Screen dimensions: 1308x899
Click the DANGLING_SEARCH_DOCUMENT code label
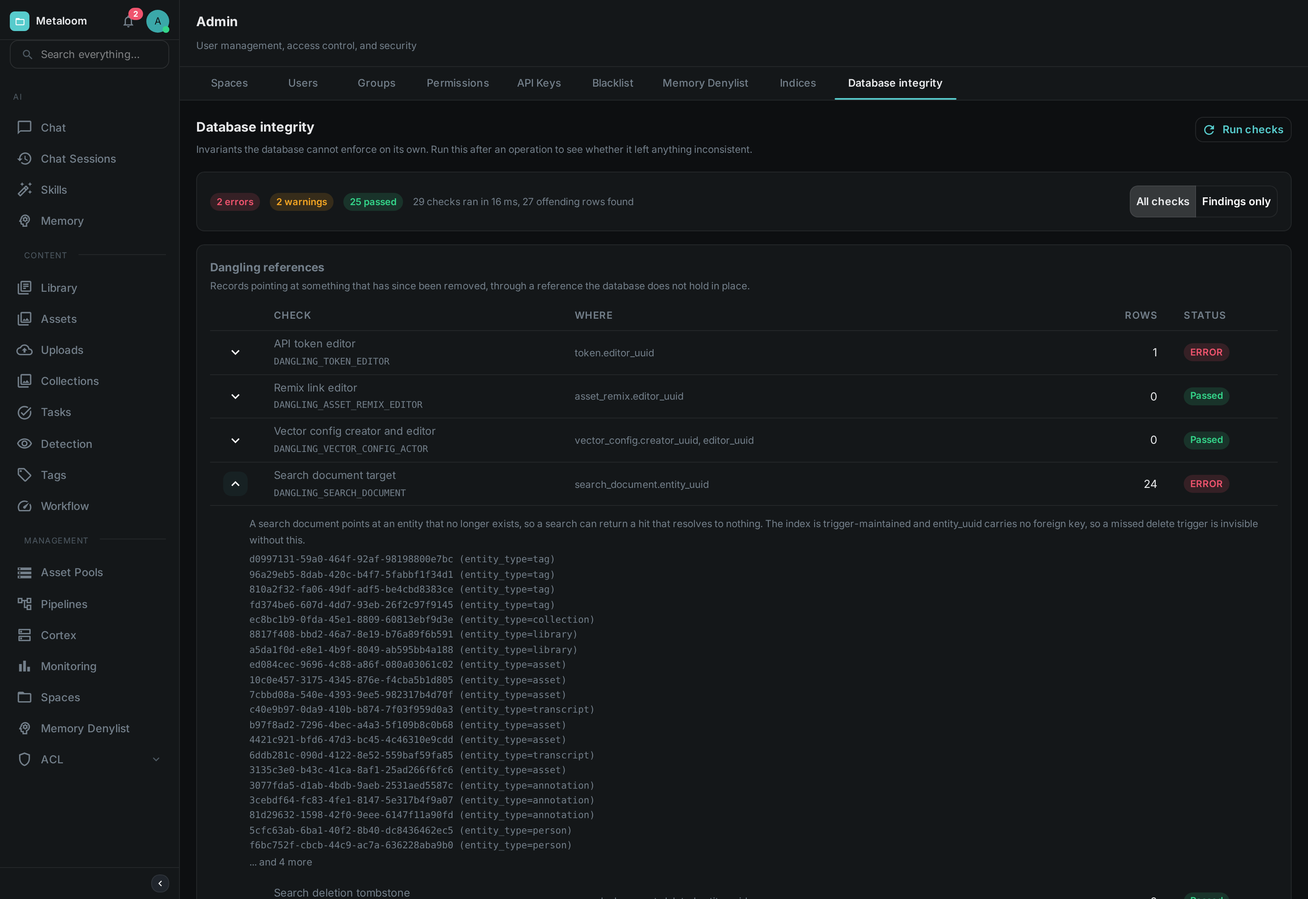340,493
